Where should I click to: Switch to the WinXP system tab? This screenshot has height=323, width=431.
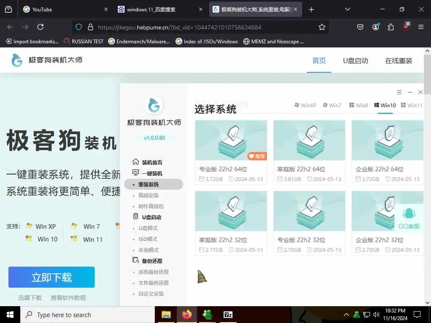pos(305,105)
